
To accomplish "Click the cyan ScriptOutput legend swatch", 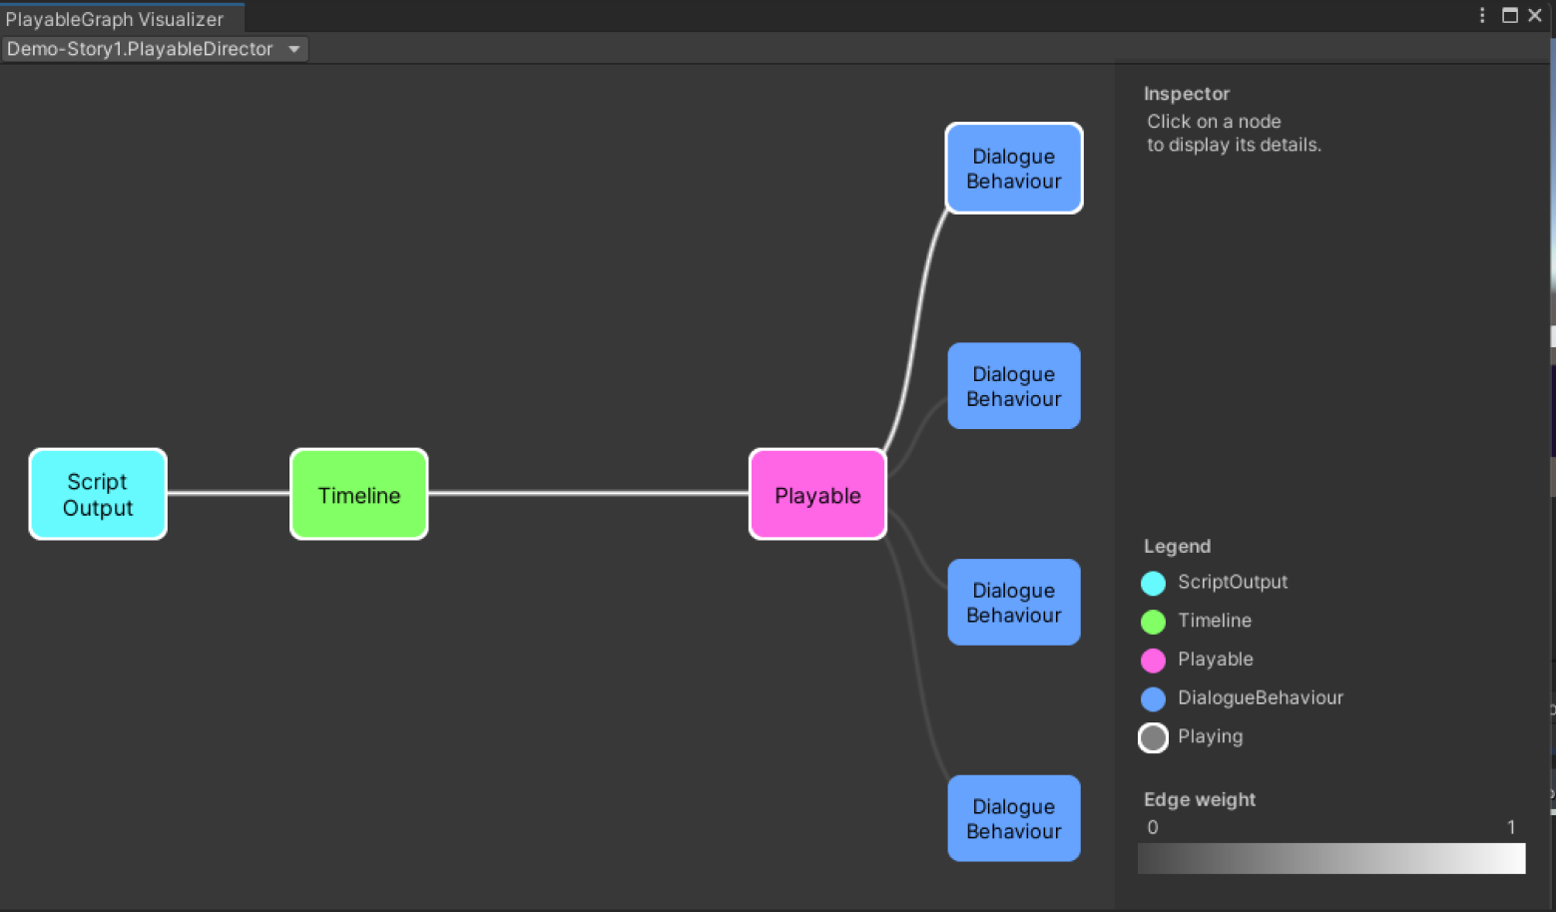I will [1153, 583].
